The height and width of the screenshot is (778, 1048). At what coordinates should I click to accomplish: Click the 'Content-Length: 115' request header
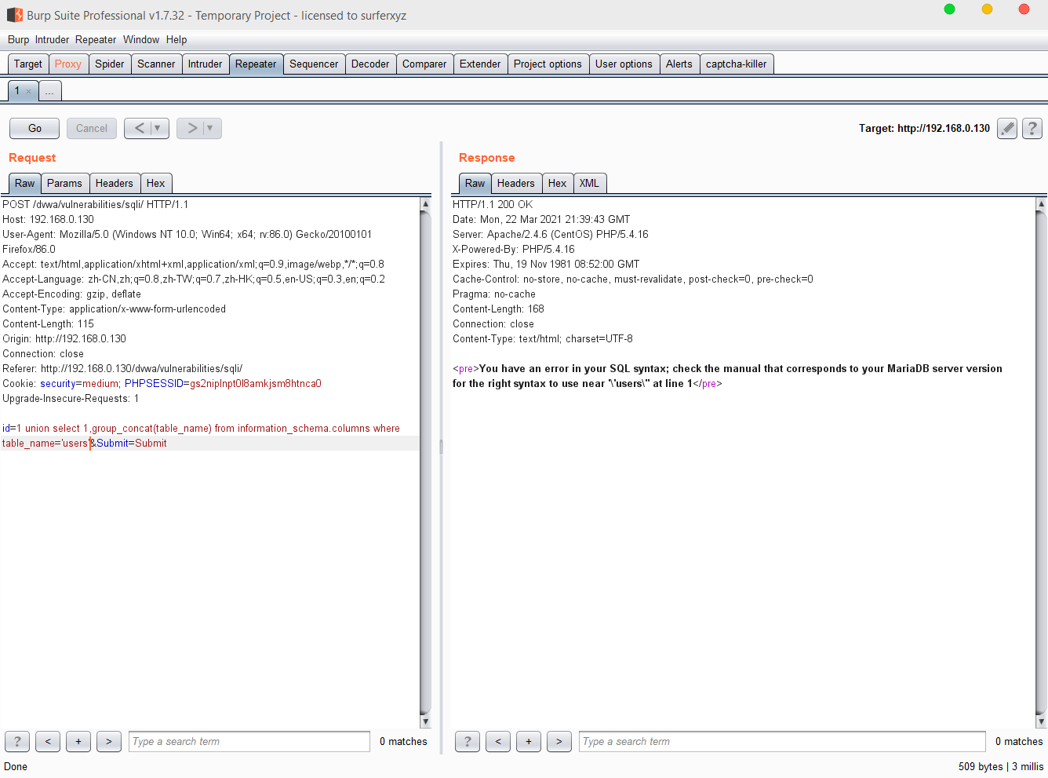48,324
